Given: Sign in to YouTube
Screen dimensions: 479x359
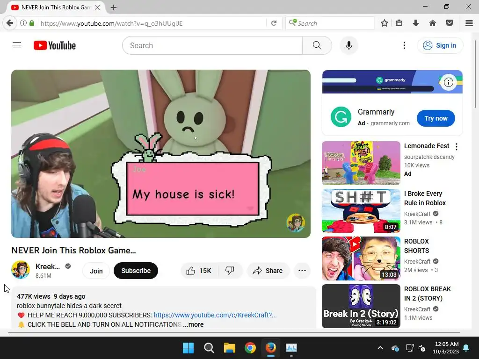Looking at the screenshot, I should (440, 45).
